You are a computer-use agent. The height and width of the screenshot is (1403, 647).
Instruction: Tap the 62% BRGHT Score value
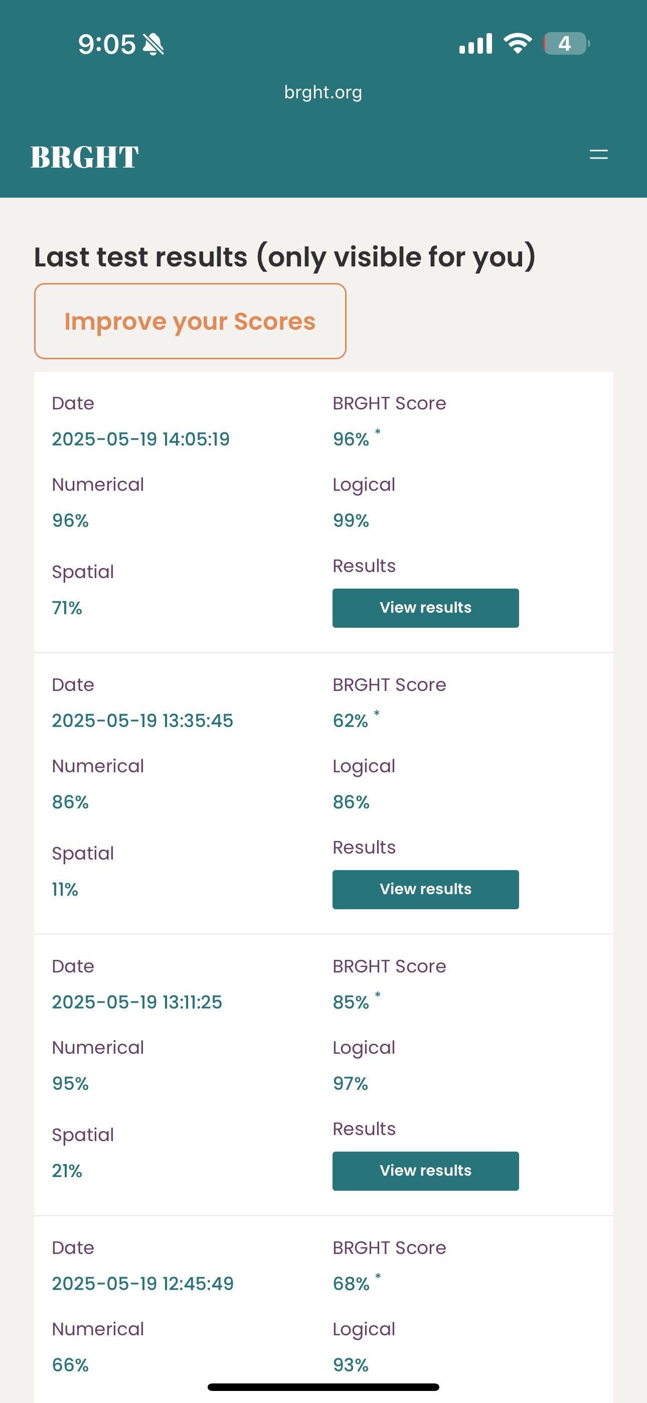tap(351, 721)
